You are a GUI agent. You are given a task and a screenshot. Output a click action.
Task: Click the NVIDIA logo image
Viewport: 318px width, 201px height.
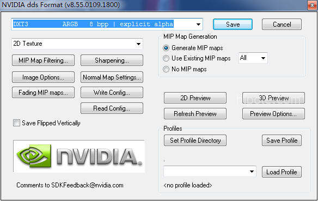point(79,156)
